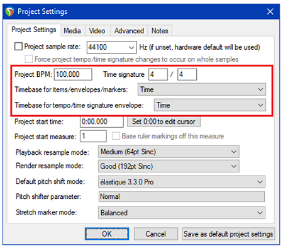Open Playback resample mode dropdown
Image resolution: width=283 pixels, height=248 pixels.
pyautogui.click(x=169, y=152)
